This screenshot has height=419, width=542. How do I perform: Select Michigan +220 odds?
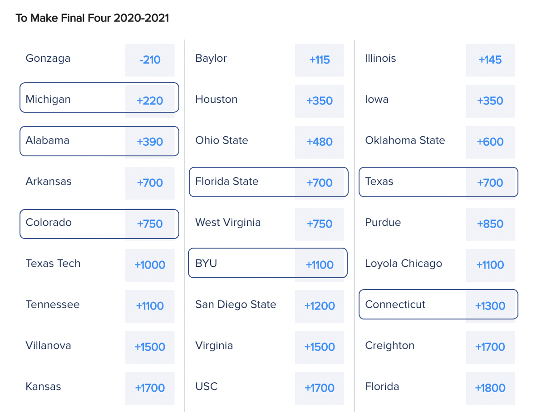click(x=150, y=101)
